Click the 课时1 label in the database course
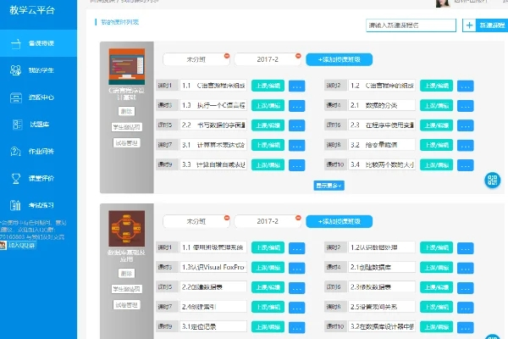Viewport: 508px width, 339px height. pyautogui.click(x=167, y=247)
